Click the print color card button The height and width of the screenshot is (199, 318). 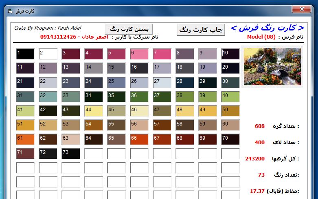201,30
